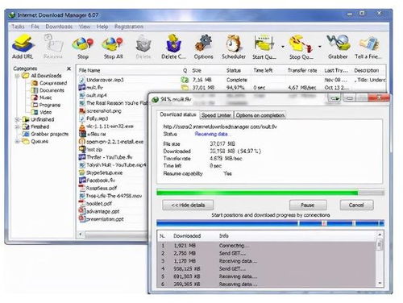Click the presentation.ppt file icon
The width and height of the screenshot is (403, 303).
(x=81, y=219)
